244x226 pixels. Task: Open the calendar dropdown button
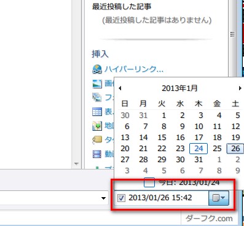(x=219, y=198)
